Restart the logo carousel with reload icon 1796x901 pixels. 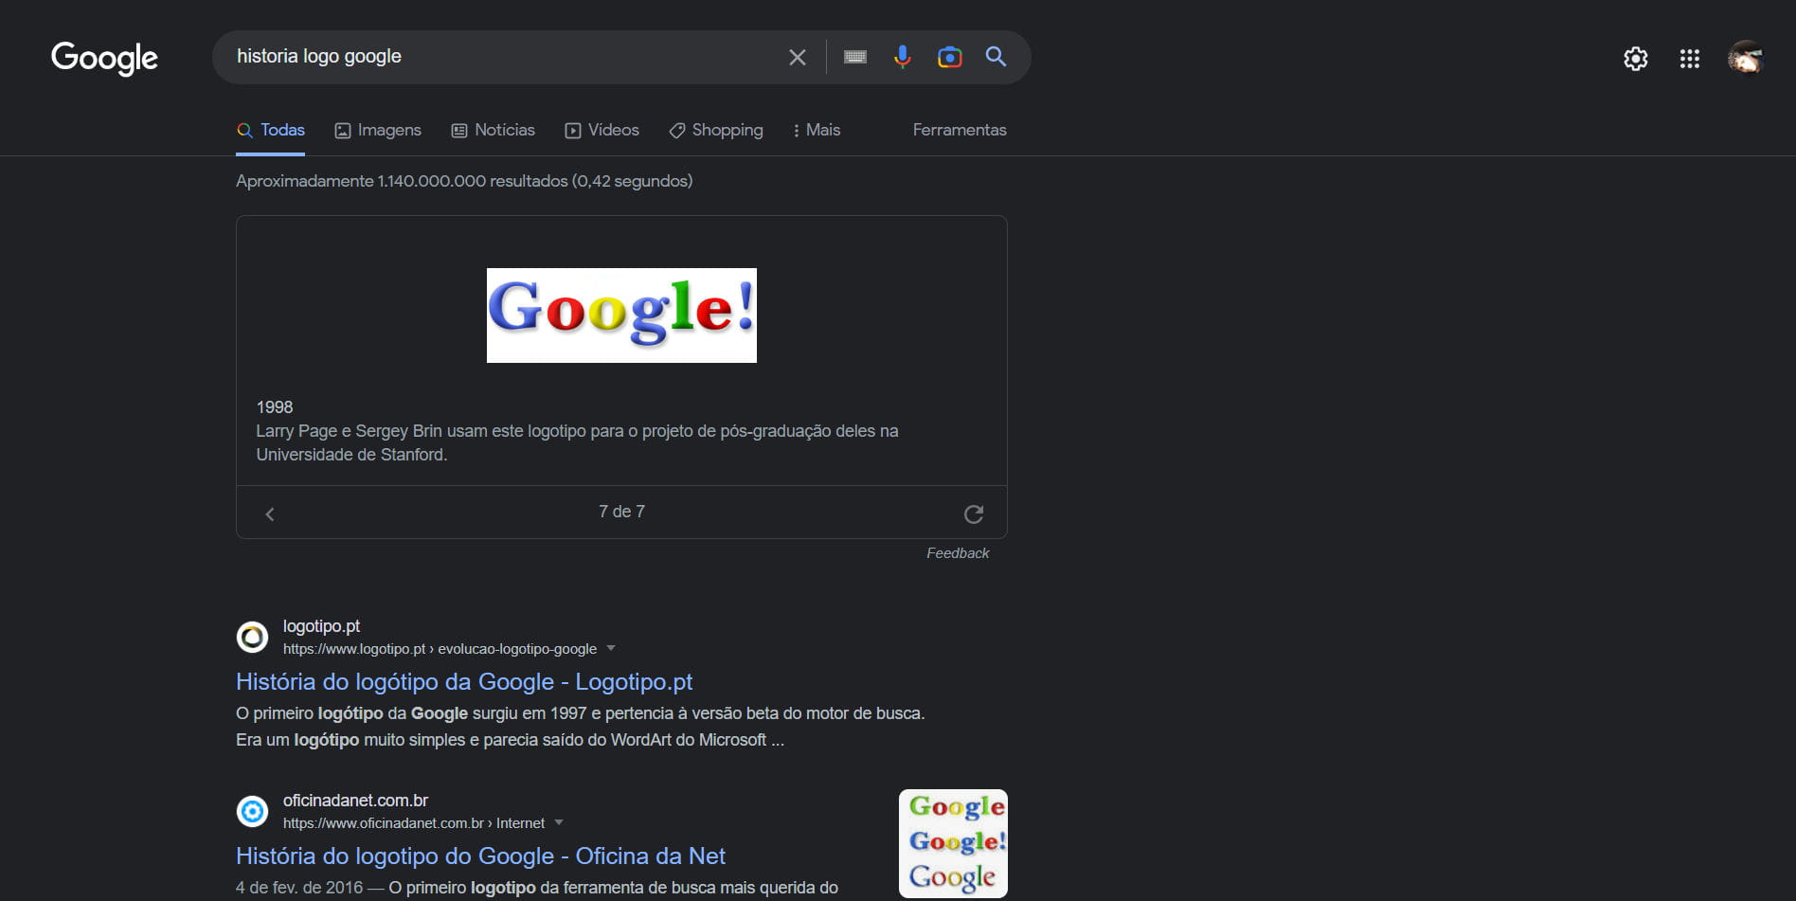pyautogui.click(x=974, y=514)
